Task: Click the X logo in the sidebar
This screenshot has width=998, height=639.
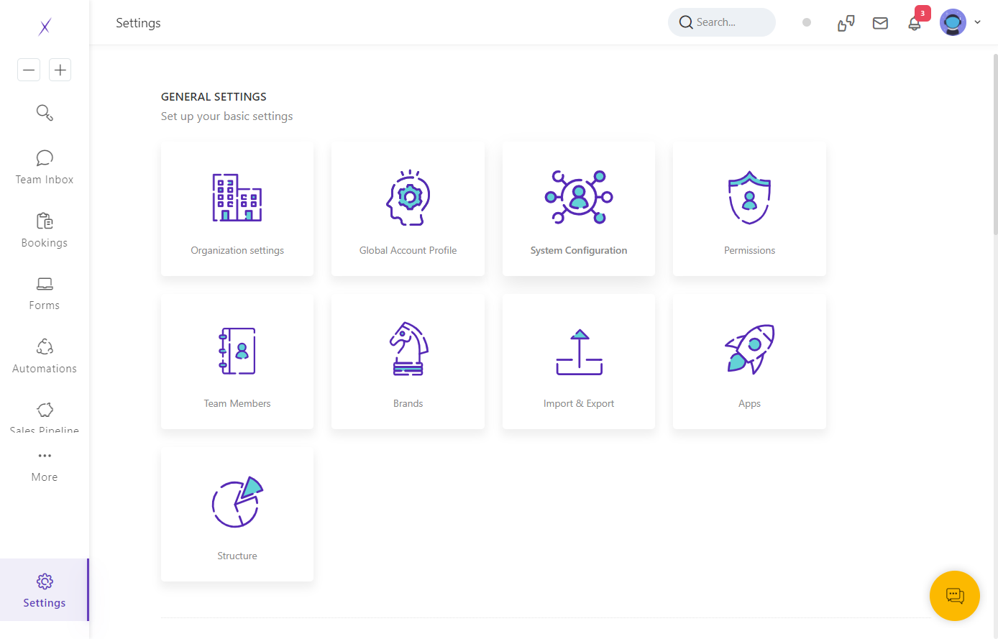Action: coord(45,27)
